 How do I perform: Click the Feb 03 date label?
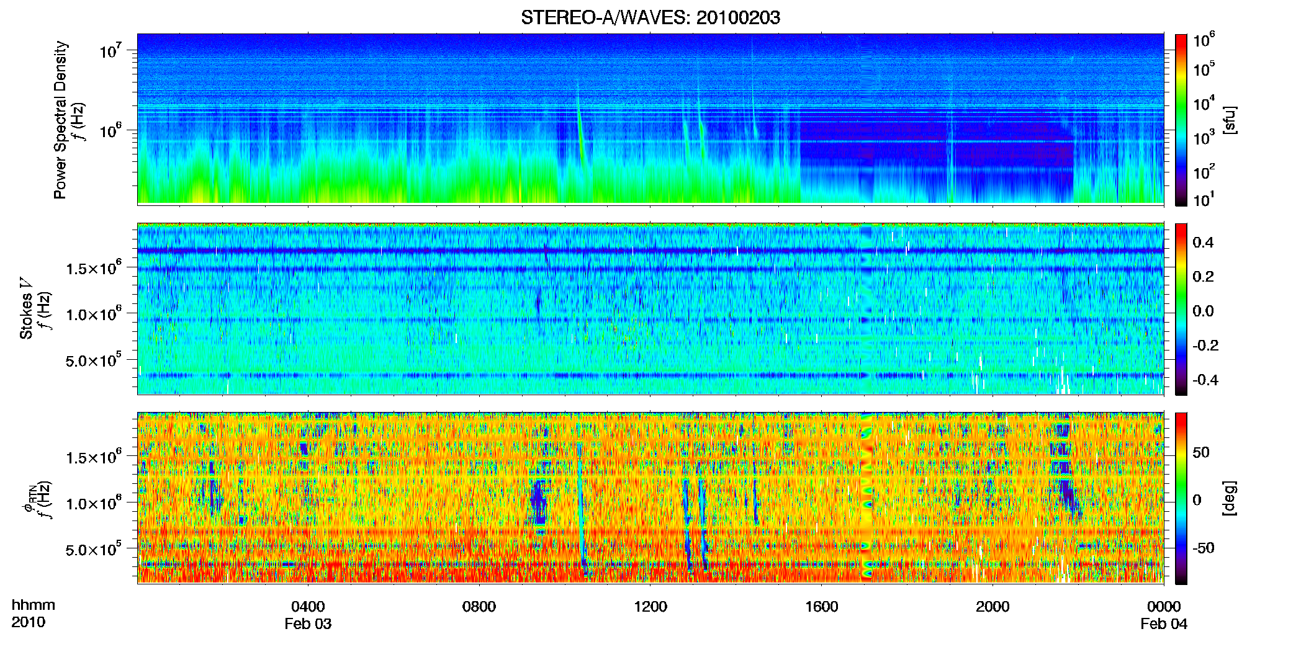[x=308, y=624]
